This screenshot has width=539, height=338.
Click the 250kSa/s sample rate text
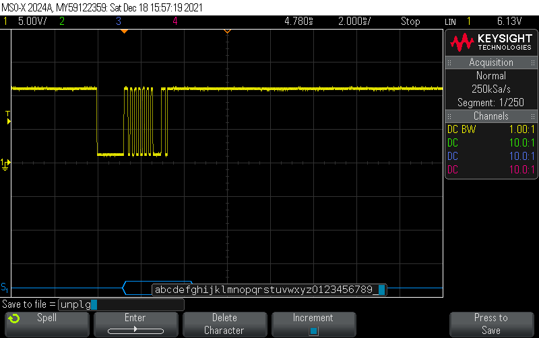coord(491,89)
